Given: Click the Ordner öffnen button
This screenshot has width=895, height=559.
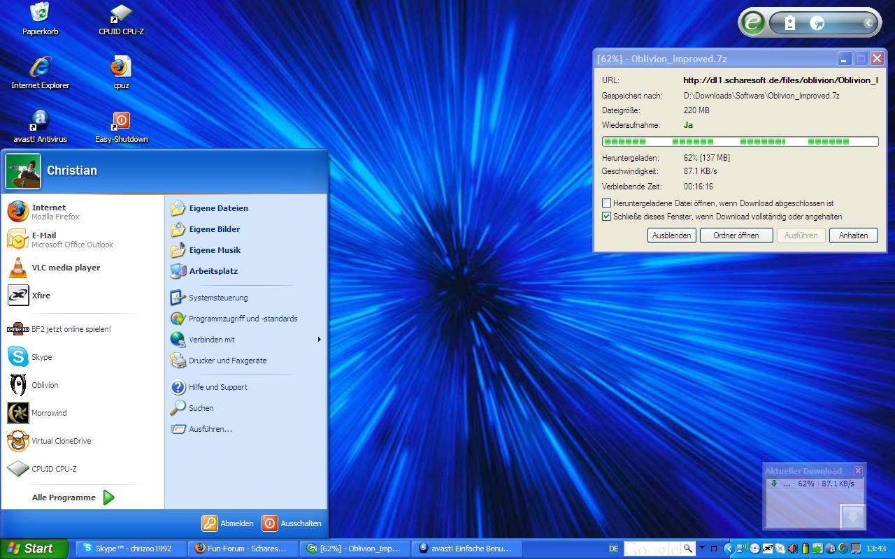Looking at the screenshot, I should pos(736,235).
